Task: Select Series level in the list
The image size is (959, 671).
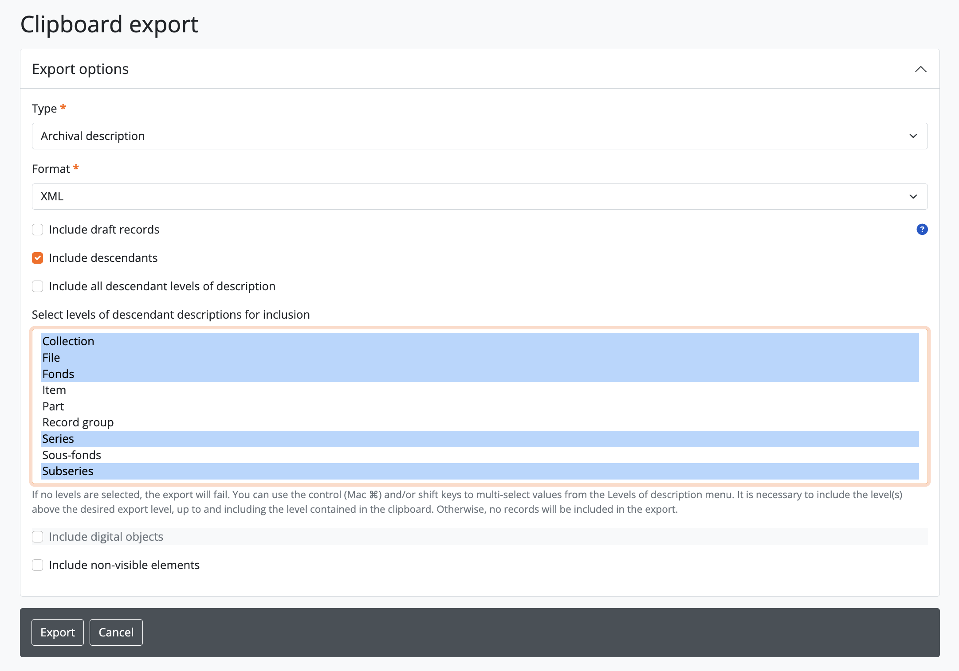Action: pos(59,439)
